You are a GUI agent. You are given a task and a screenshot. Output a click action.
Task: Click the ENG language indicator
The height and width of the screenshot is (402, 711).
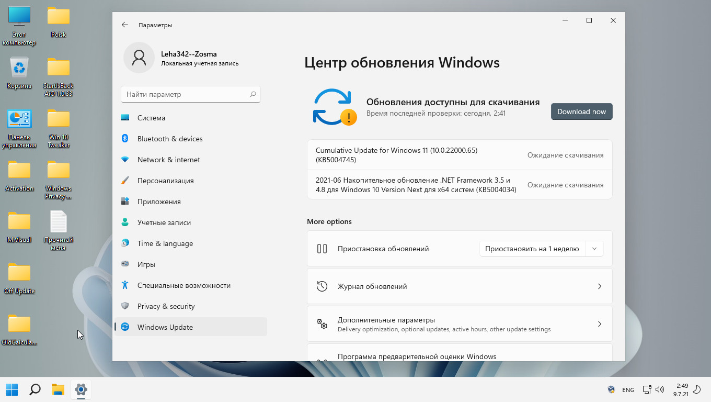click(628, 389)
